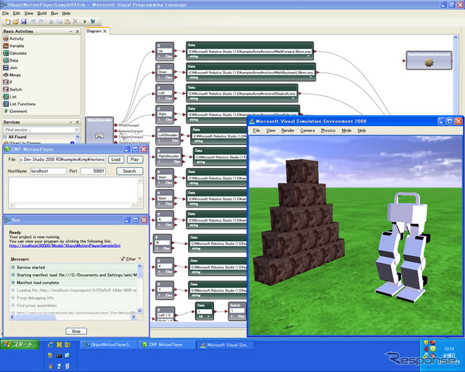Click the HostName localhost input field
The height and width of the screenshot is (372, 465).
tap(47, 171)
